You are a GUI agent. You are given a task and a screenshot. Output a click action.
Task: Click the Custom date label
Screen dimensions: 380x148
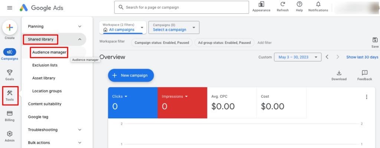click(265, 57)
